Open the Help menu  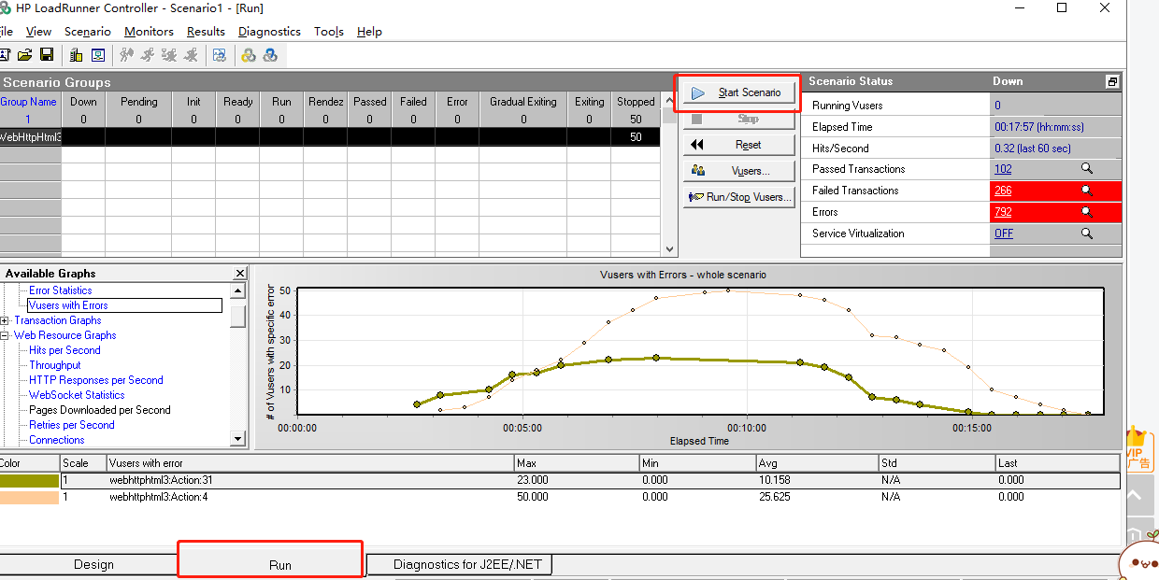point(369,31)
